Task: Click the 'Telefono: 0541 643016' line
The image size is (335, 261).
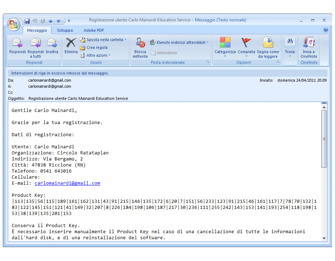Action: pos(41,171)
